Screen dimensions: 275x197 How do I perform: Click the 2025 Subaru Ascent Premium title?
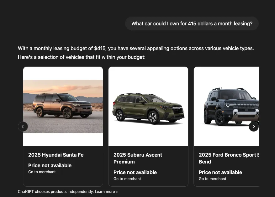tap(138, 158)
